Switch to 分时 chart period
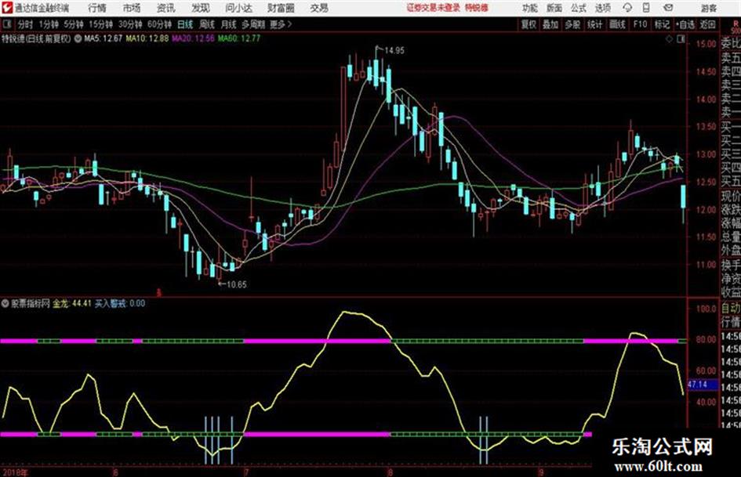Viewport: 741px width, 477px height. (x=26, y=24)
